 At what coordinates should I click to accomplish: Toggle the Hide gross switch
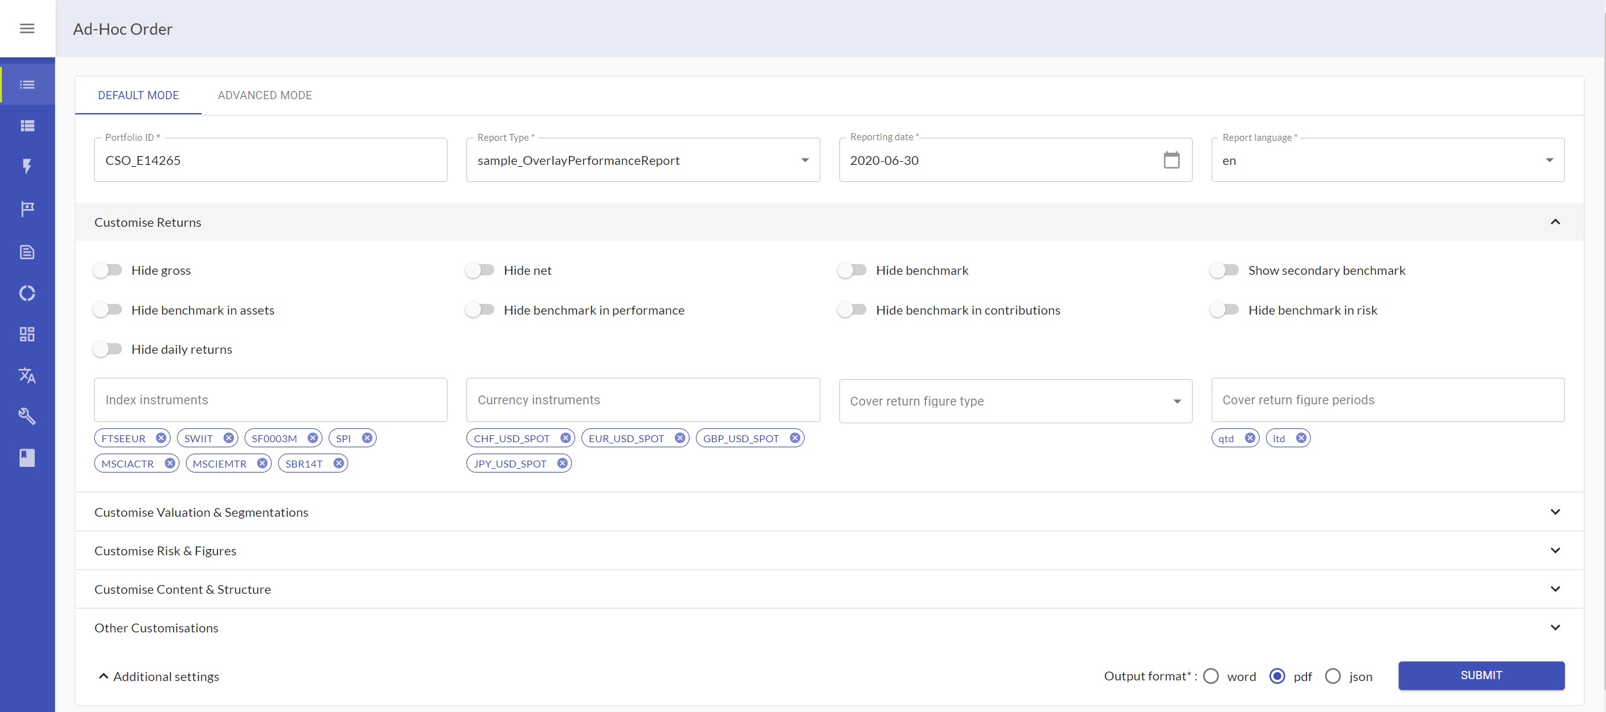pyautogui.click(x=108, y=270)
